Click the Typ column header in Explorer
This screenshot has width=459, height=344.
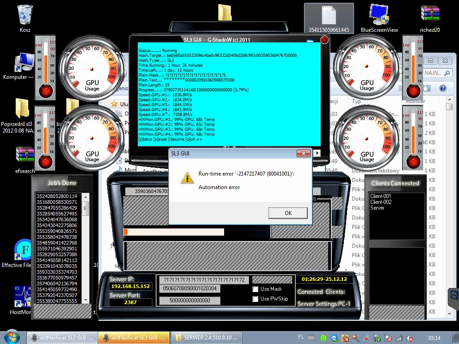(x=356, y=101)
